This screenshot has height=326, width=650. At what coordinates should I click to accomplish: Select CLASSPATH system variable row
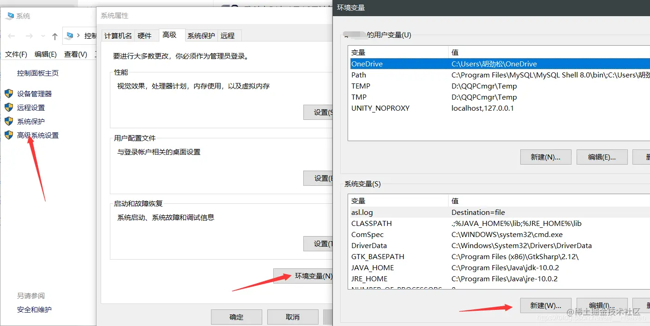click(500, 223)
